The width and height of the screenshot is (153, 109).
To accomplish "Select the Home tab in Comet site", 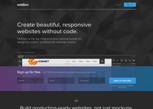I will coord(67,61).
